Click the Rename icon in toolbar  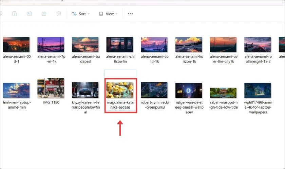pos(29,14)
